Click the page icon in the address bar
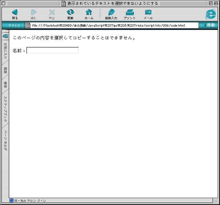Screen dimensions: 220x205 [x=28, y=25]
